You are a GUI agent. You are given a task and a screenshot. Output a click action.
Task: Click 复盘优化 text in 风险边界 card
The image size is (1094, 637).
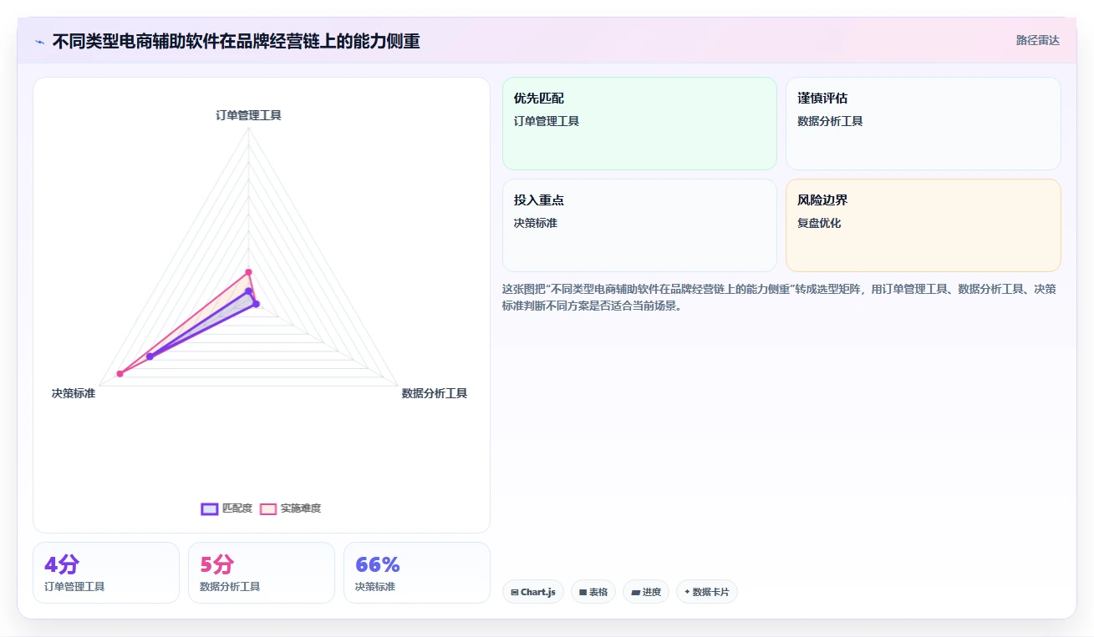point(820,223)
